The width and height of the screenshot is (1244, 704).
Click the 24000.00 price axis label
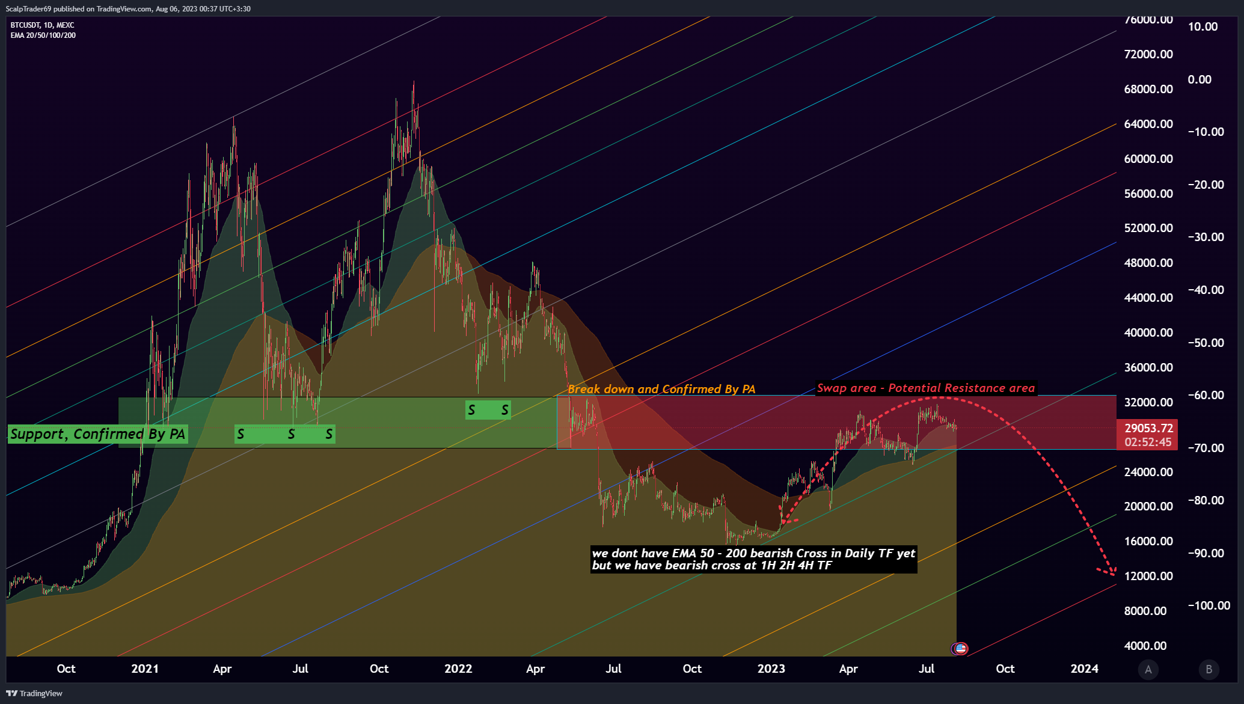(1148, 472)
